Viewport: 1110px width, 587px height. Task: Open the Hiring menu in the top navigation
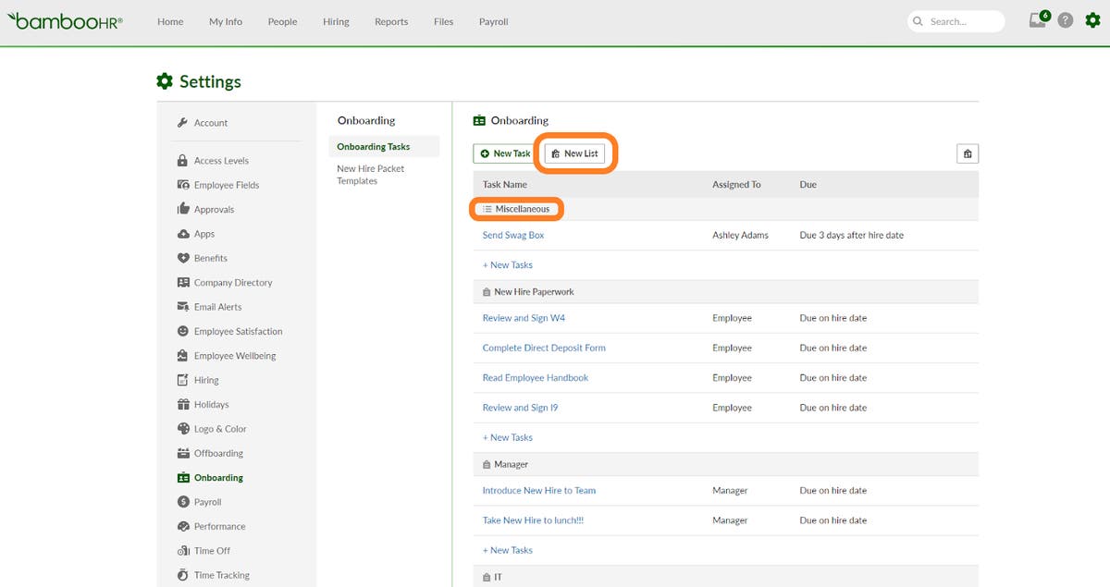pyautogui.click(x=335, y=21)
